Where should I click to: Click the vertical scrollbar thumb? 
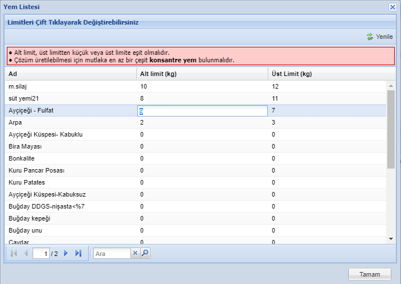pos(391,129)
